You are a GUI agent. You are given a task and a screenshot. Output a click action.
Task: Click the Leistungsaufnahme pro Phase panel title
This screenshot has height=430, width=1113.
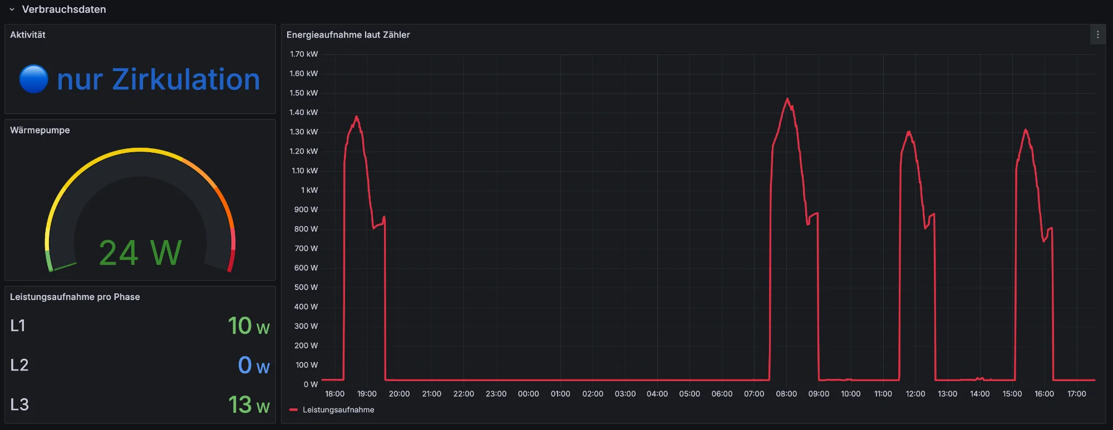[x=75, y=297]
